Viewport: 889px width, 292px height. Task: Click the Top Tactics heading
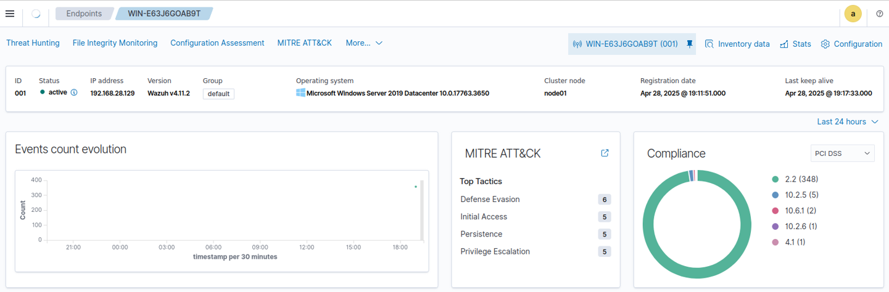(x=481, y=181)
